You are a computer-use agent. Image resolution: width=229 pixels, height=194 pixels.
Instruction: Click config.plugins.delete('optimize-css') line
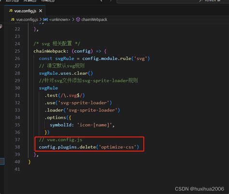point(89,147)
